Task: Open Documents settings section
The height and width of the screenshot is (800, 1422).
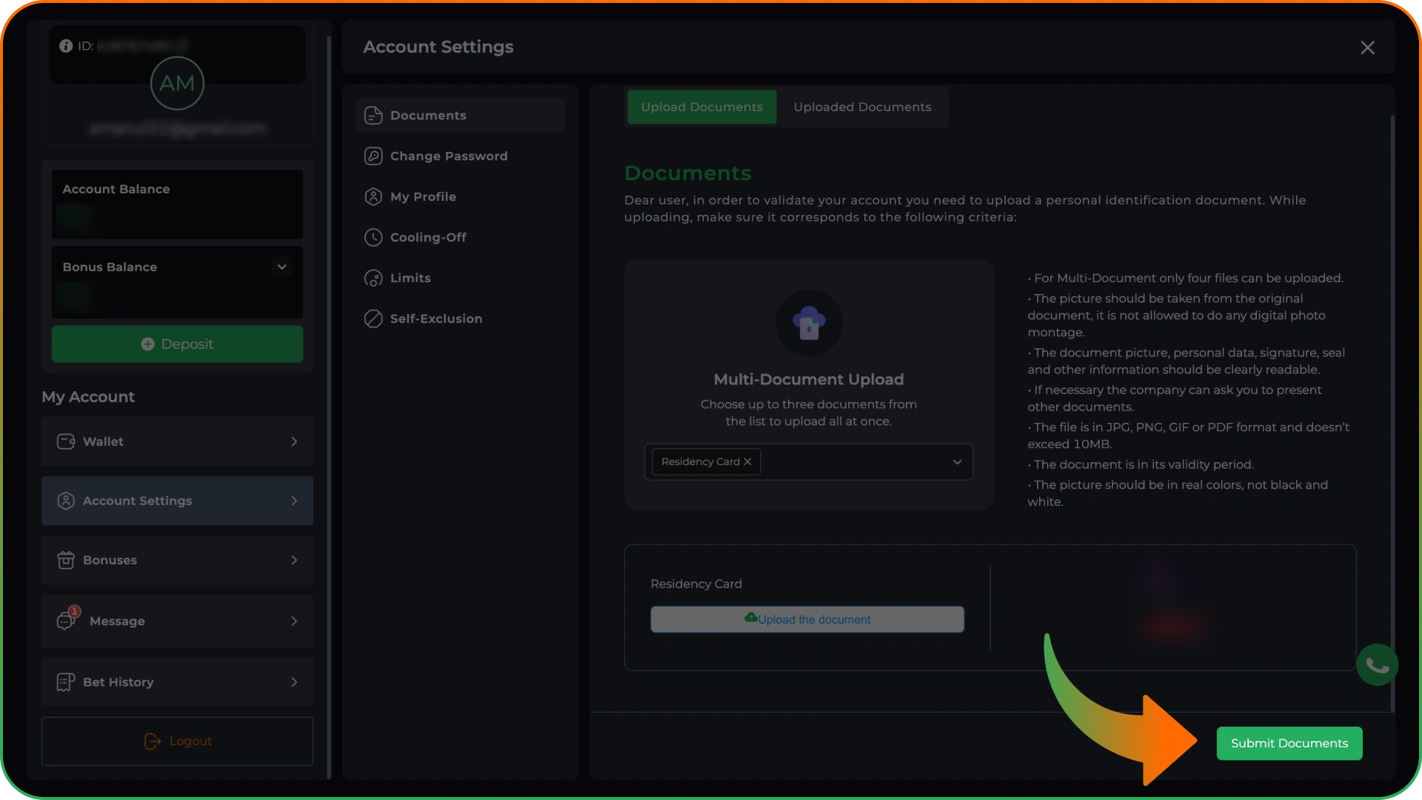Action: tap(461, 116)
